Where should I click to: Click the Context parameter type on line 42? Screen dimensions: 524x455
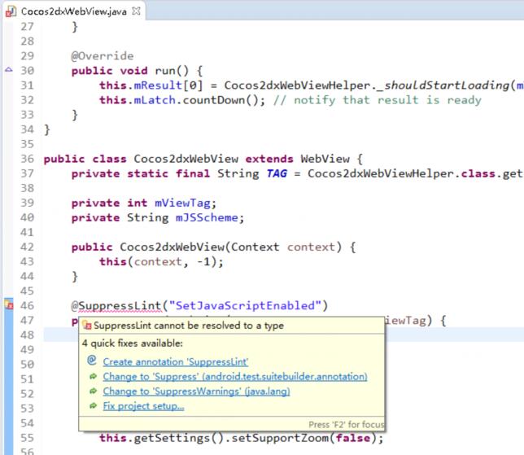point(255,247)
